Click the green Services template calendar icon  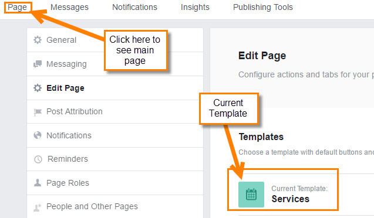tap(251, 195)
